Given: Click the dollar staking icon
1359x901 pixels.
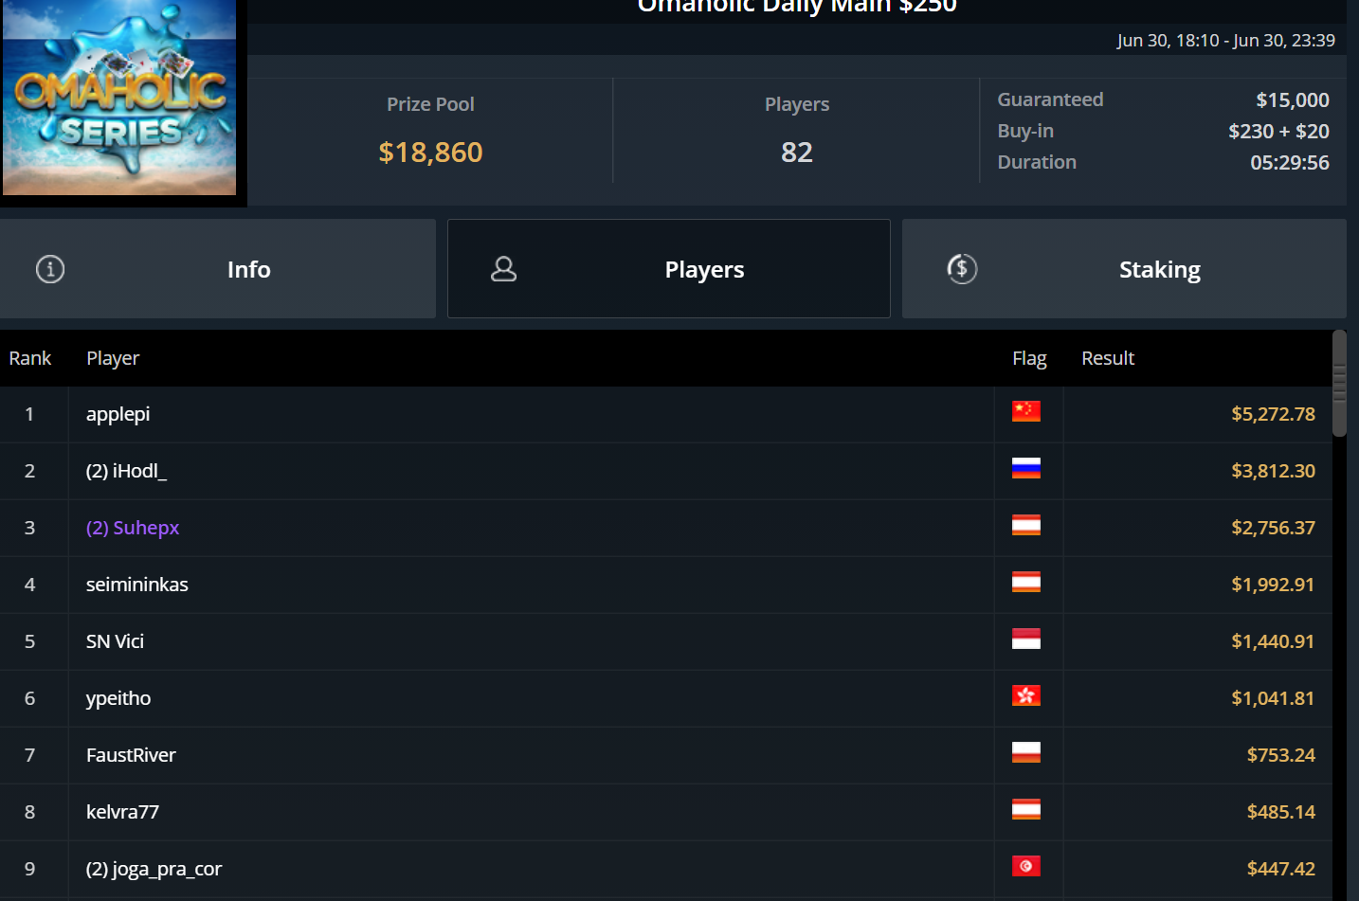Looking at the screenshot, I should 962,269.
